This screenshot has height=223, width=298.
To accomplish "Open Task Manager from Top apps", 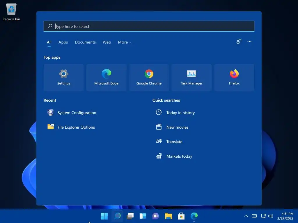I will [191, 77].
